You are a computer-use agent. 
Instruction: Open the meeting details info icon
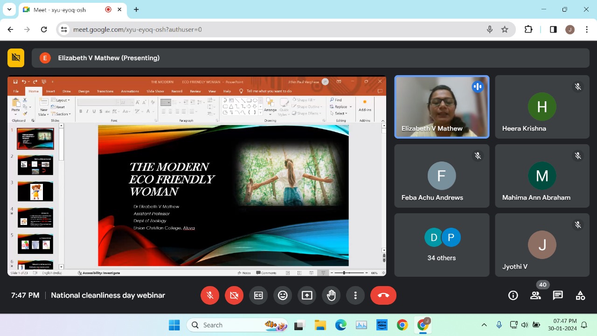(x=513, y=295)
